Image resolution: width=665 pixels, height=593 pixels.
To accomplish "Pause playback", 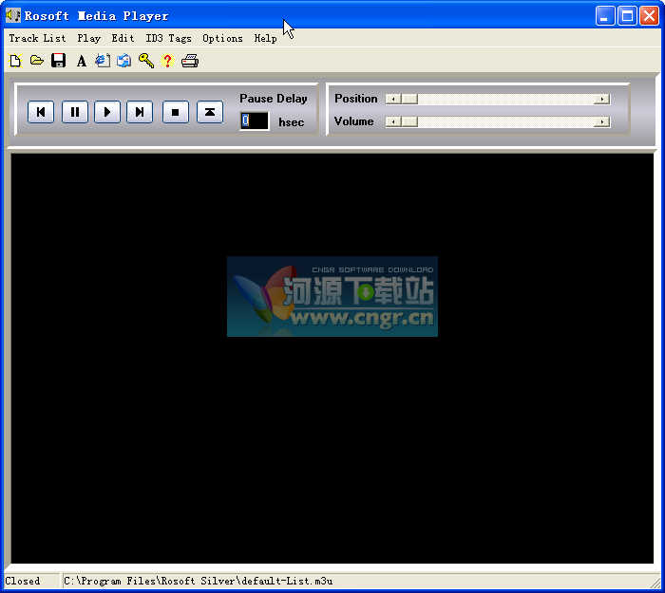I will (75, 112).
